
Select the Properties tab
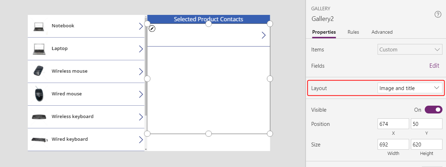(324, 32)
